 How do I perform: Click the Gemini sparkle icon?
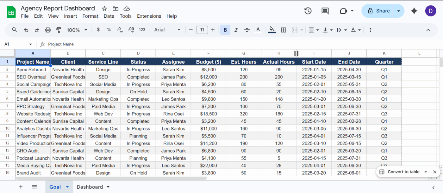pos(414,11)
